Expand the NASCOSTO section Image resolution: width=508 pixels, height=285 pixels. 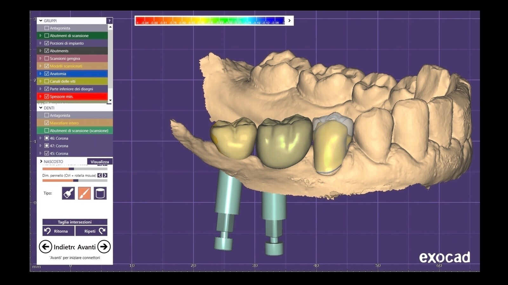tap(41, 161)
